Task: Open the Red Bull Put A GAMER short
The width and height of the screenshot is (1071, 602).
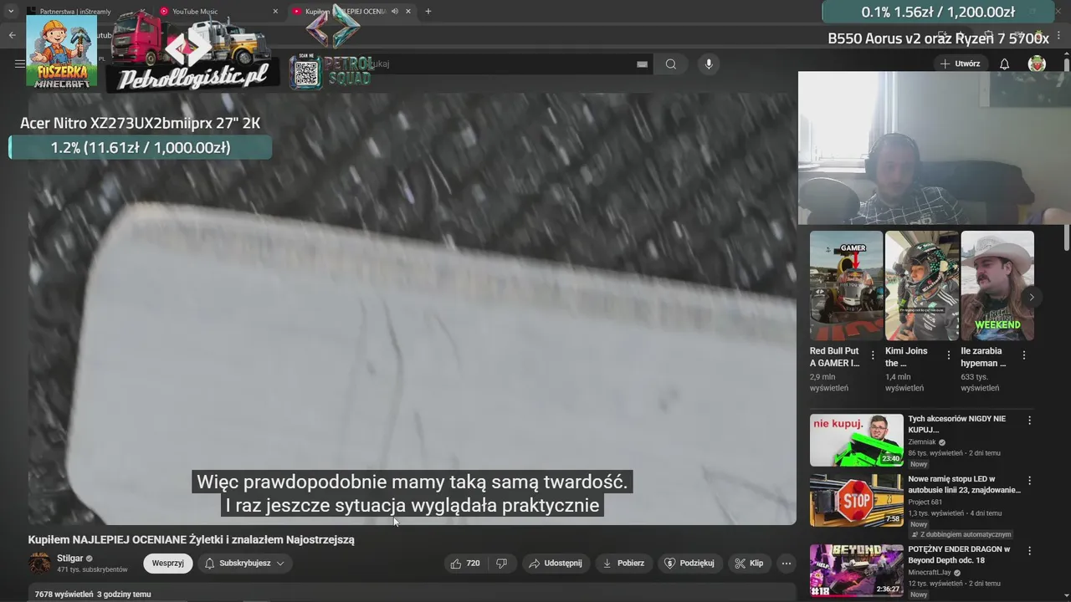Action: tap(846, 286)
